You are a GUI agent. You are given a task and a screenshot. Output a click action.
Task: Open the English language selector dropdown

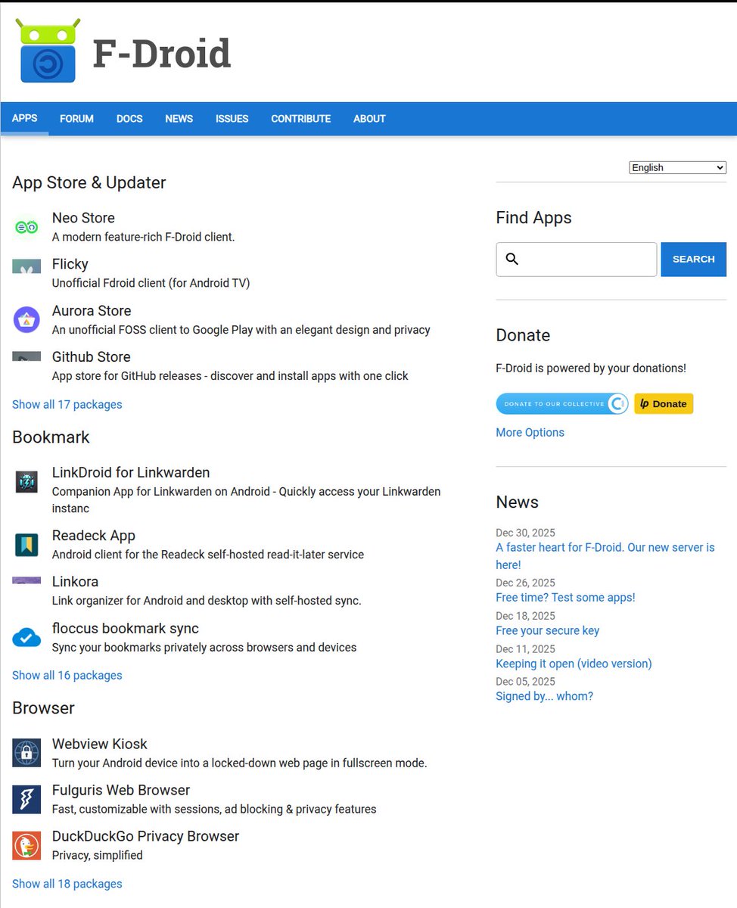pos(676,167)
